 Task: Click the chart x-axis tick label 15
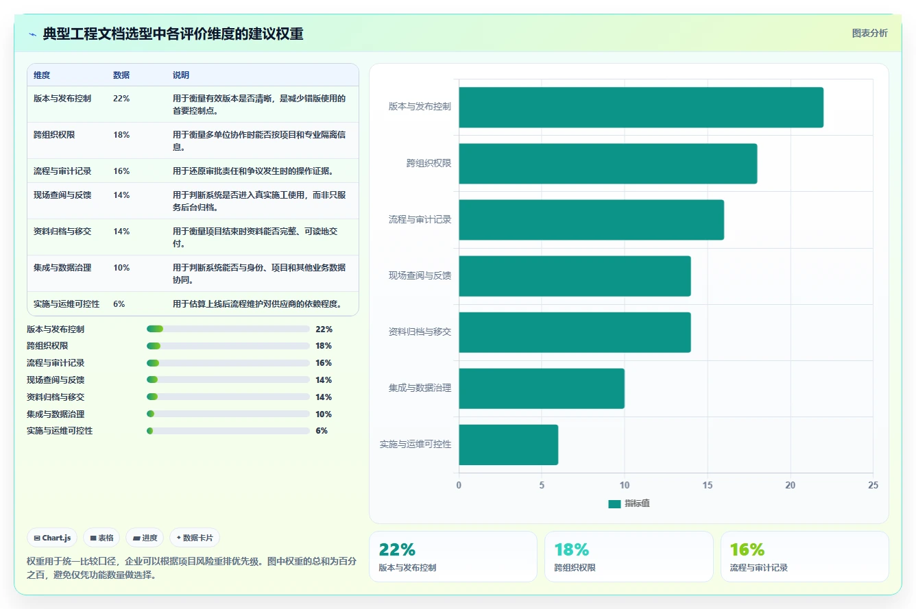click(x=708, y=485)
